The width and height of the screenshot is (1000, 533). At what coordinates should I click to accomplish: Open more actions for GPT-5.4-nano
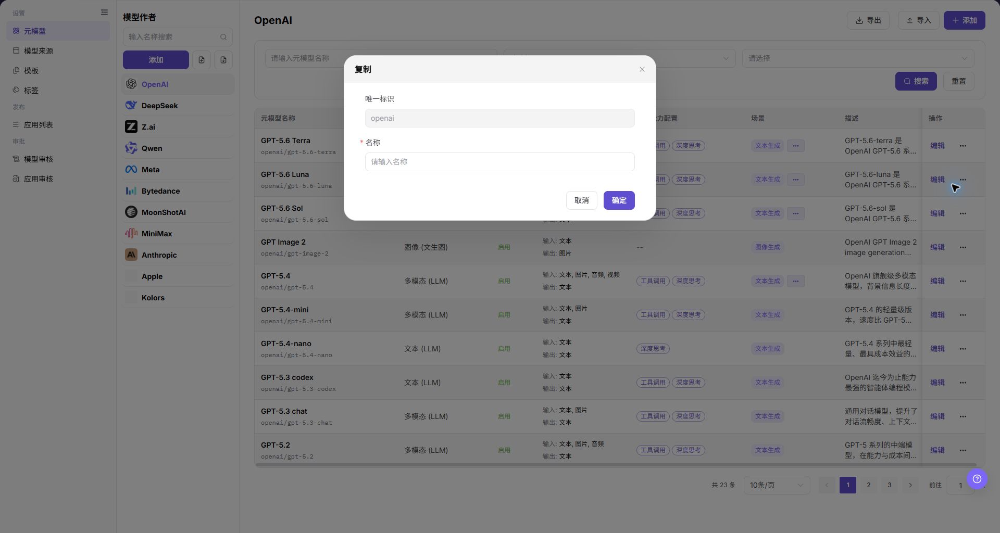point(963,349)
